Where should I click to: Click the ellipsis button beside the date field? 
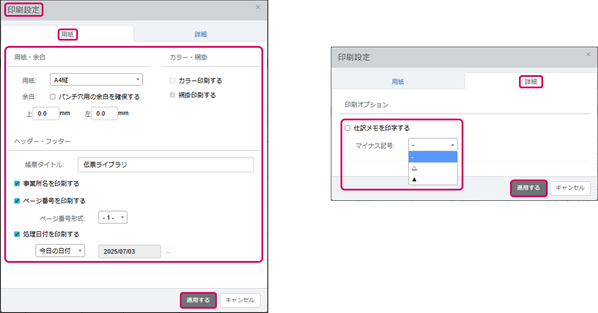pos(168,251)
